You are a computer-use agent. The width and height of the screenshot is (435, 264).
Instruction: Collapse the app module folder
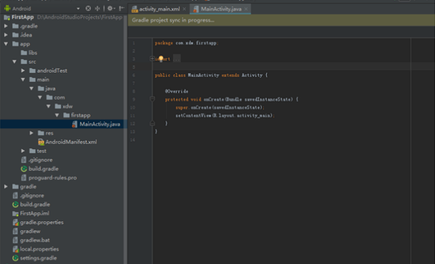tap(6, 43)
